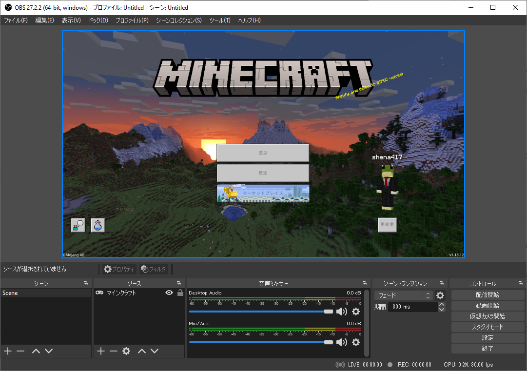
Task: Select the Scene item in scene list
Action: pos(10,293)
